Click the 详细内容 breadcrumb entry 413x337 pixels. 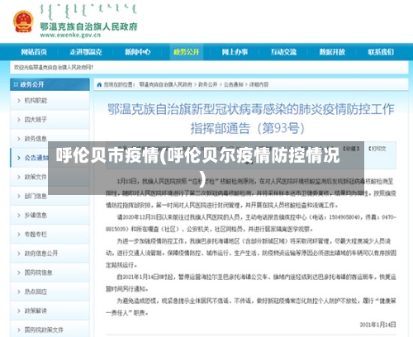coord(259,85)
